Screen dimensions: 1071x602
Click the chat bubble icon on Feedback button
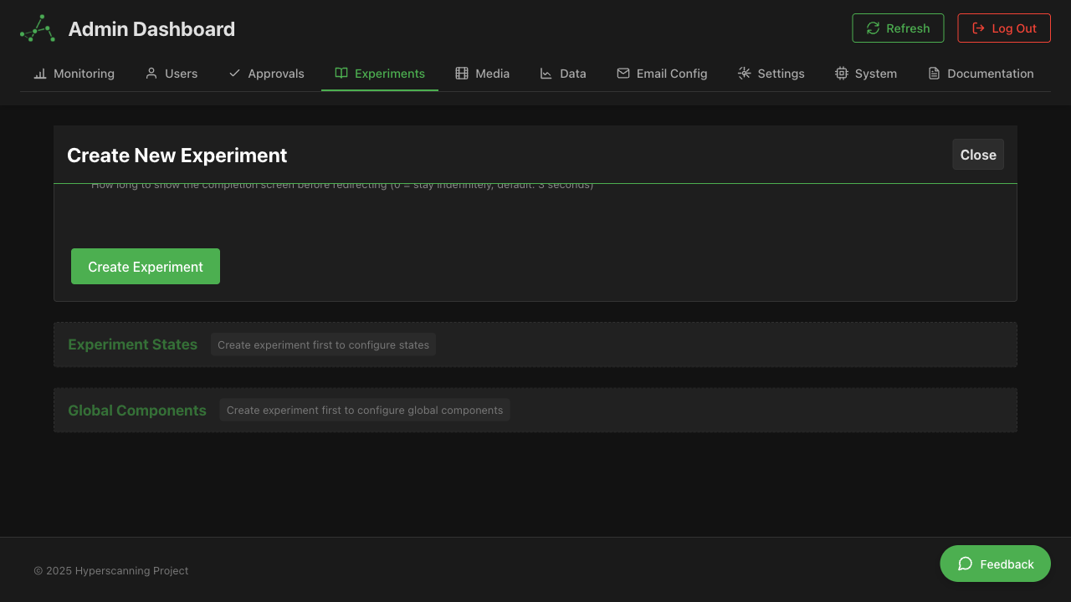tap(965, 564)
